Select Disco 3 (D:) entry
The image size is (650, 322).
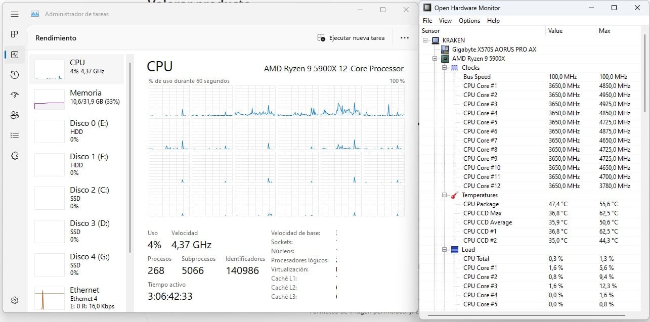point(76,232)
